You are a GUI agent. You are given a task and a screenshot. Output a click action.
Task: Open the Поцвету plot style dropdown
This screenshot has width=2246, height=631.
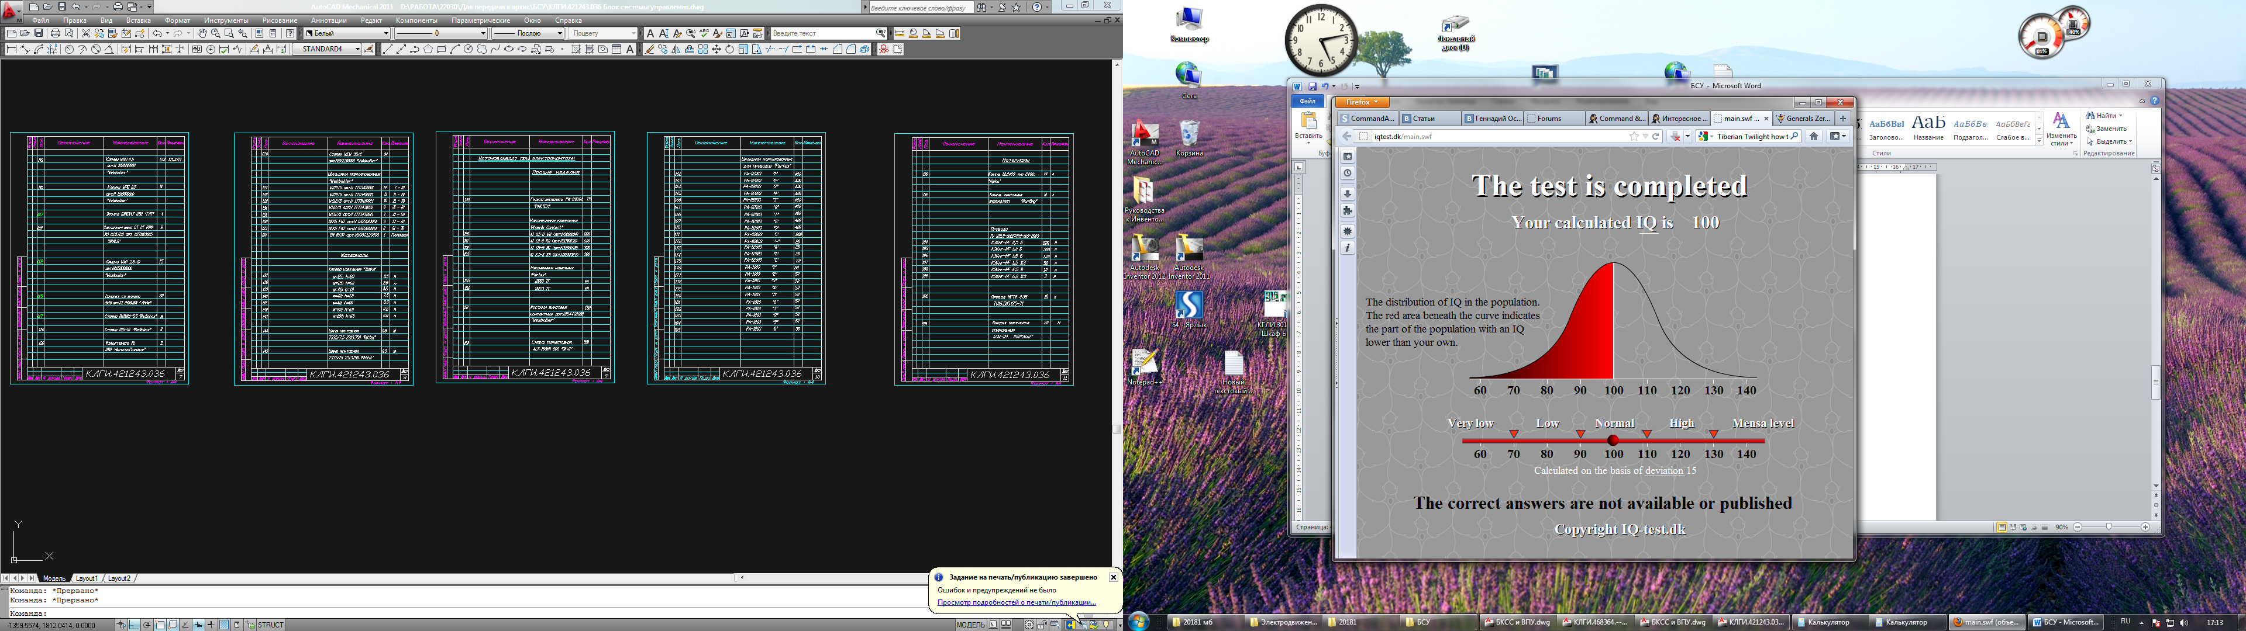click(x=604, y=33)
